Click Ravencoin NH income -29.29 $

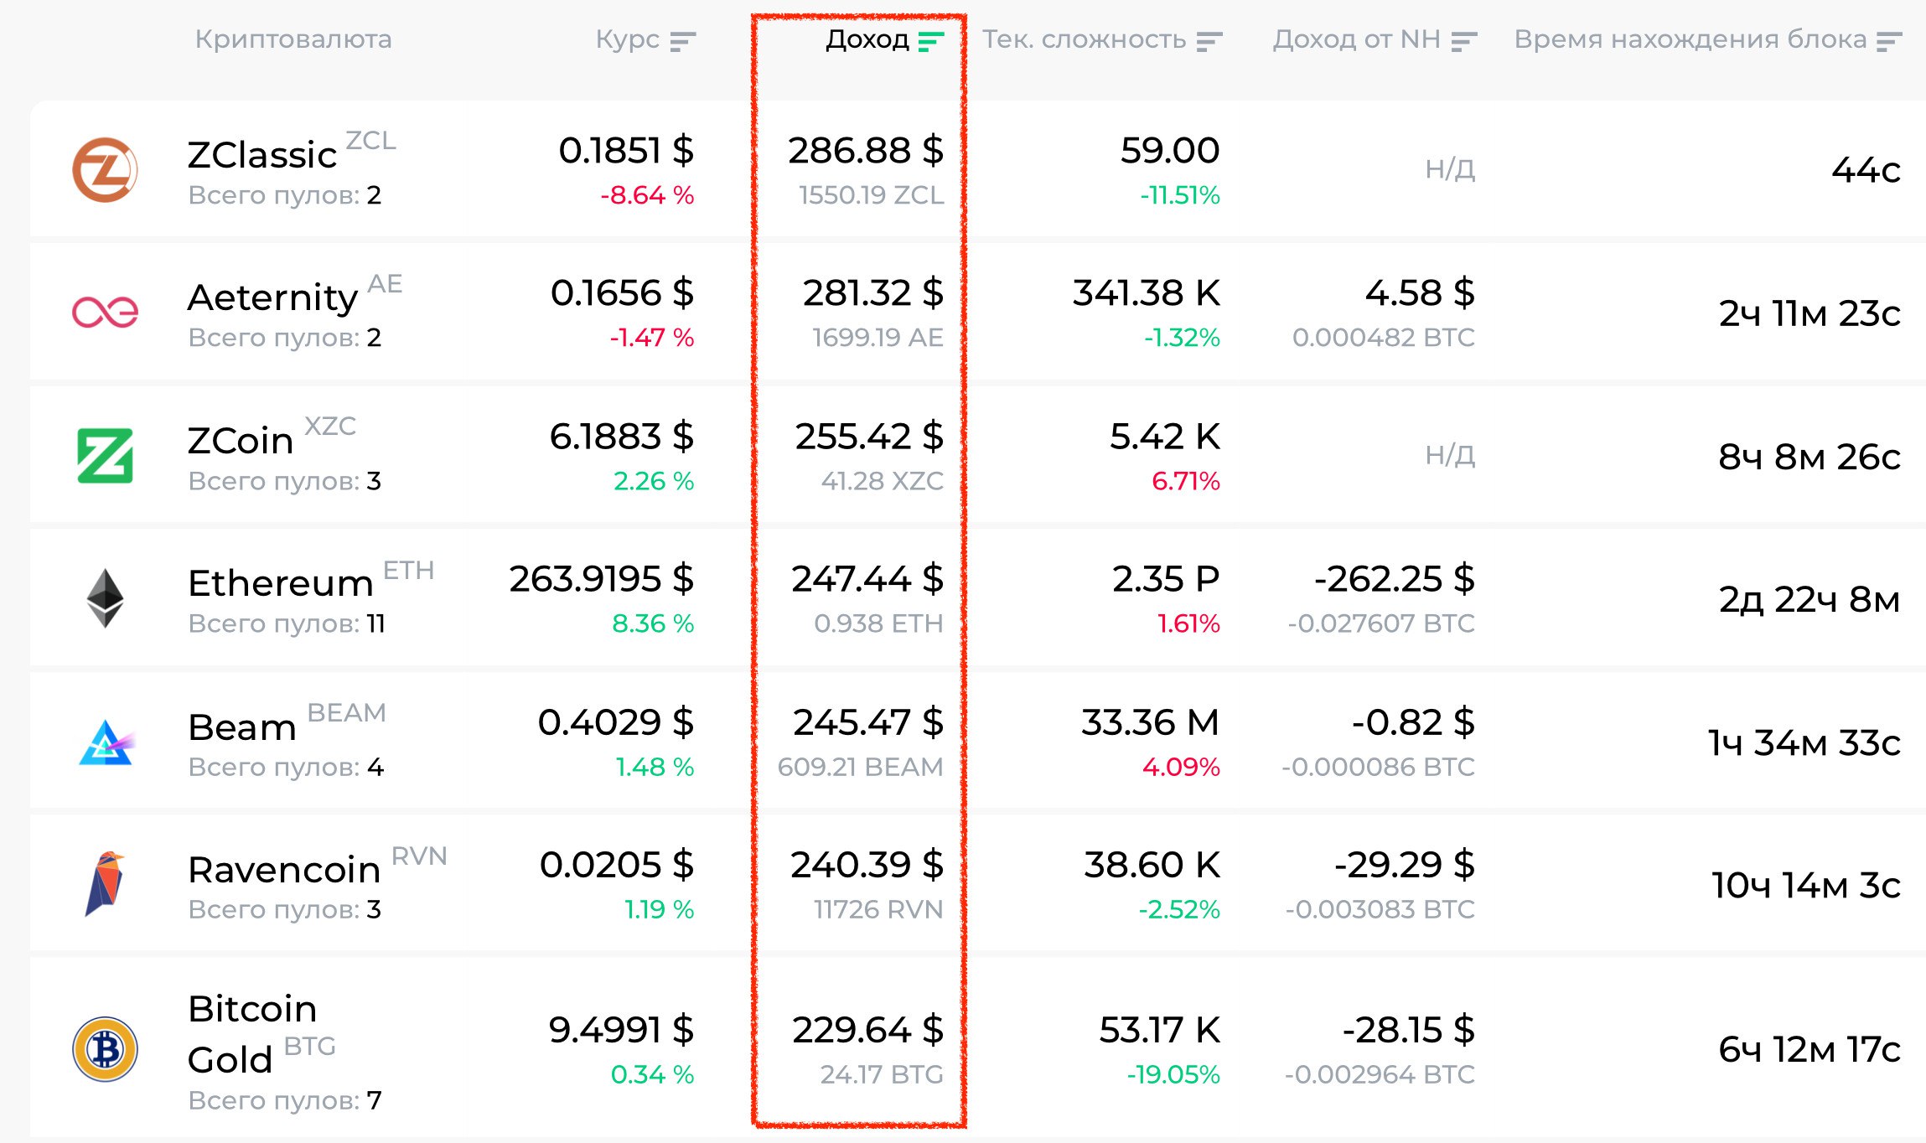click(x=1405, y=865)
